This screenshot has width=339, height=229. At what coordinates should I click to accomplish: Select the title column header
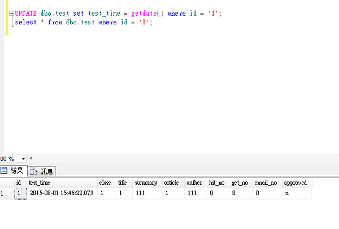point(124,183)
